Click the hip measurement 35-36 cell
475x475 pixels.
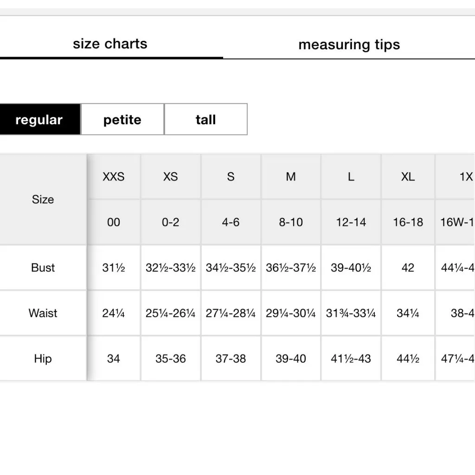coord(171,359)
